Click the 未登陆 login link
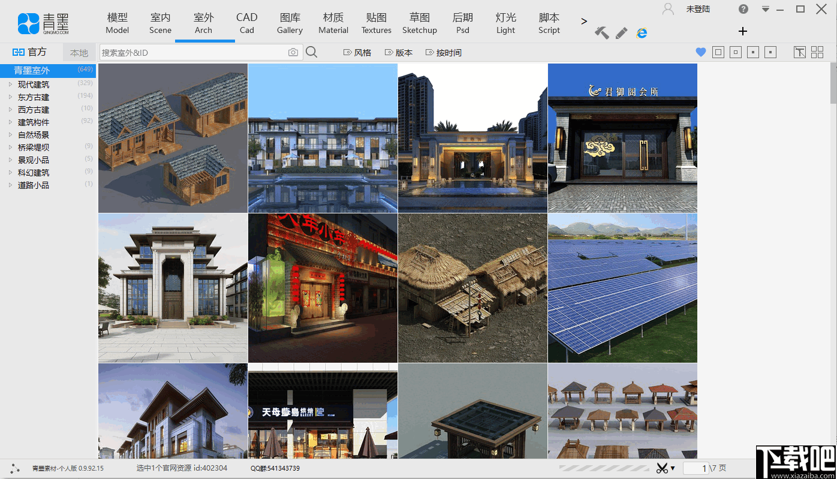The image size is (837, 479). pos(698,9)
